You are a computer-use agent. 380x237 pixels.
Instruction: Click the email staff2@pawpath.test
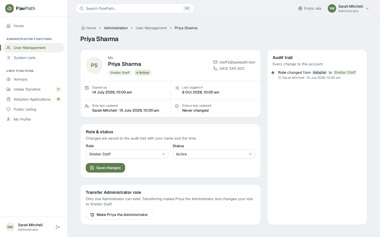(237, 62)
